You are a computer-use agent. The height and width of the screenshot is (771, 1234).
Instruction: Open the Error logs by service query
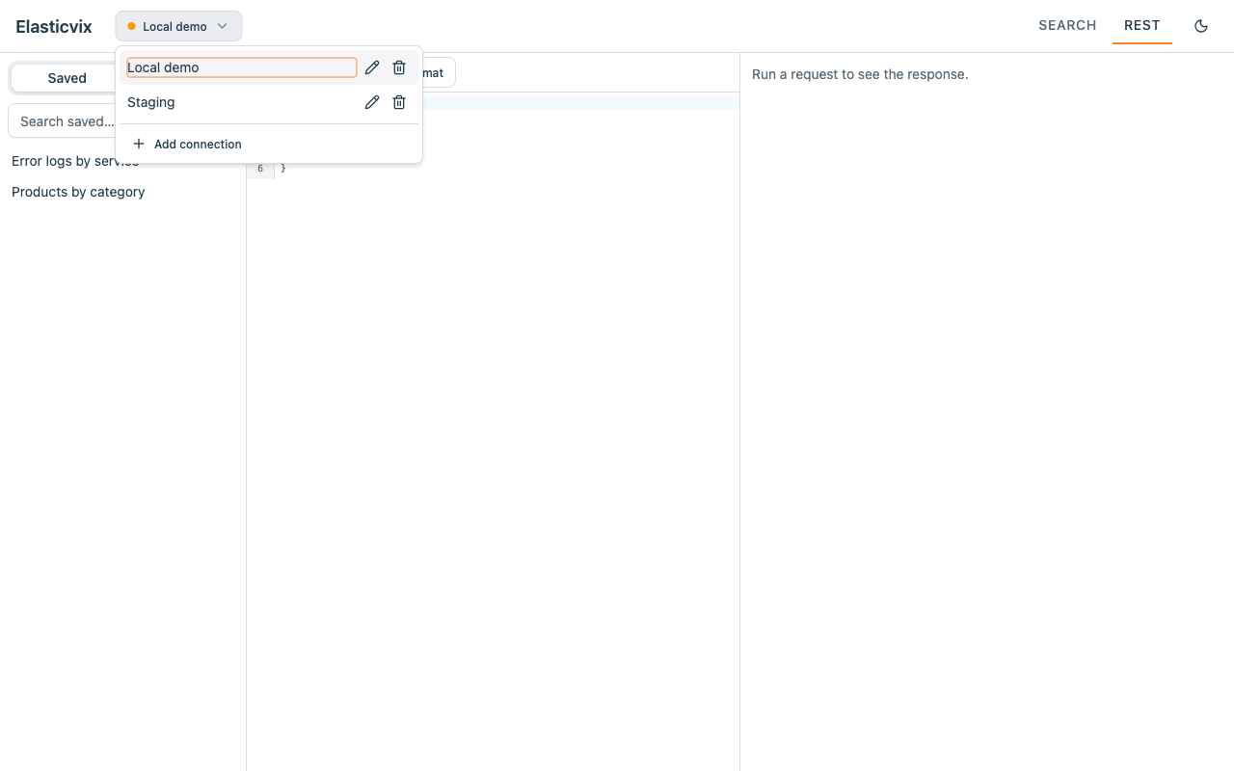tap(75, 161)
